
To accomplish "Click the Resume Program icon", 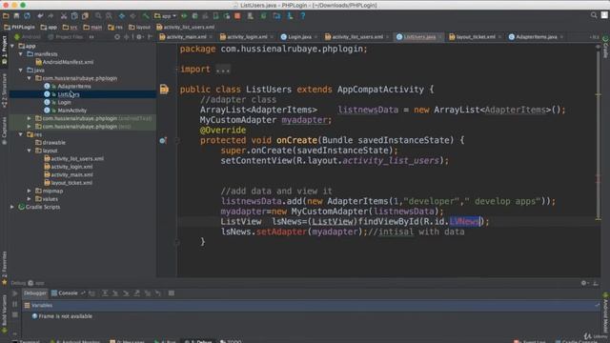I will tap(15, 293).
